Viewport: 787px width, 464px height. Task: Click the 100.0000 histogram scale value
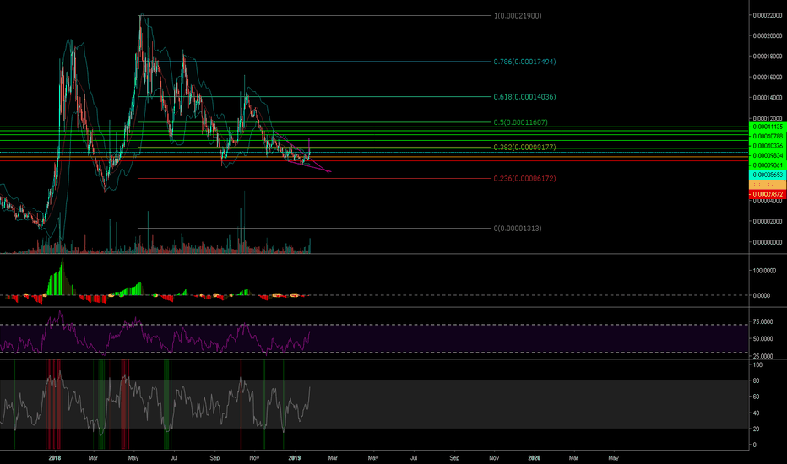[764, 271]
